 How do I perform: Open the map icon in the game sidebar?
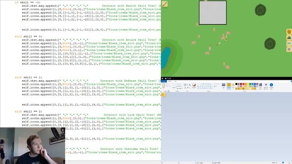coord(289,44)
